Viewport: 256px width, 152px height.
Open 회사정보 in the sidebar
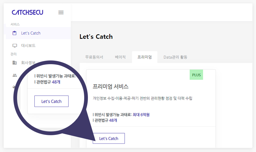(x=28, y=63)
